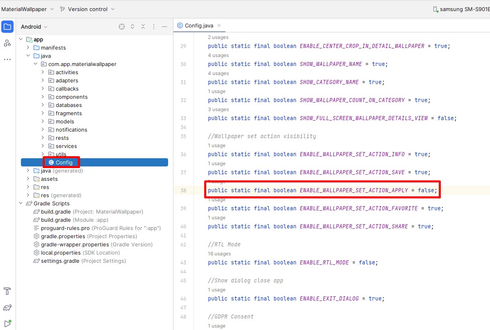The image size is (490, 330).
Task: Open the Version control dropdown
Action: 87,9
